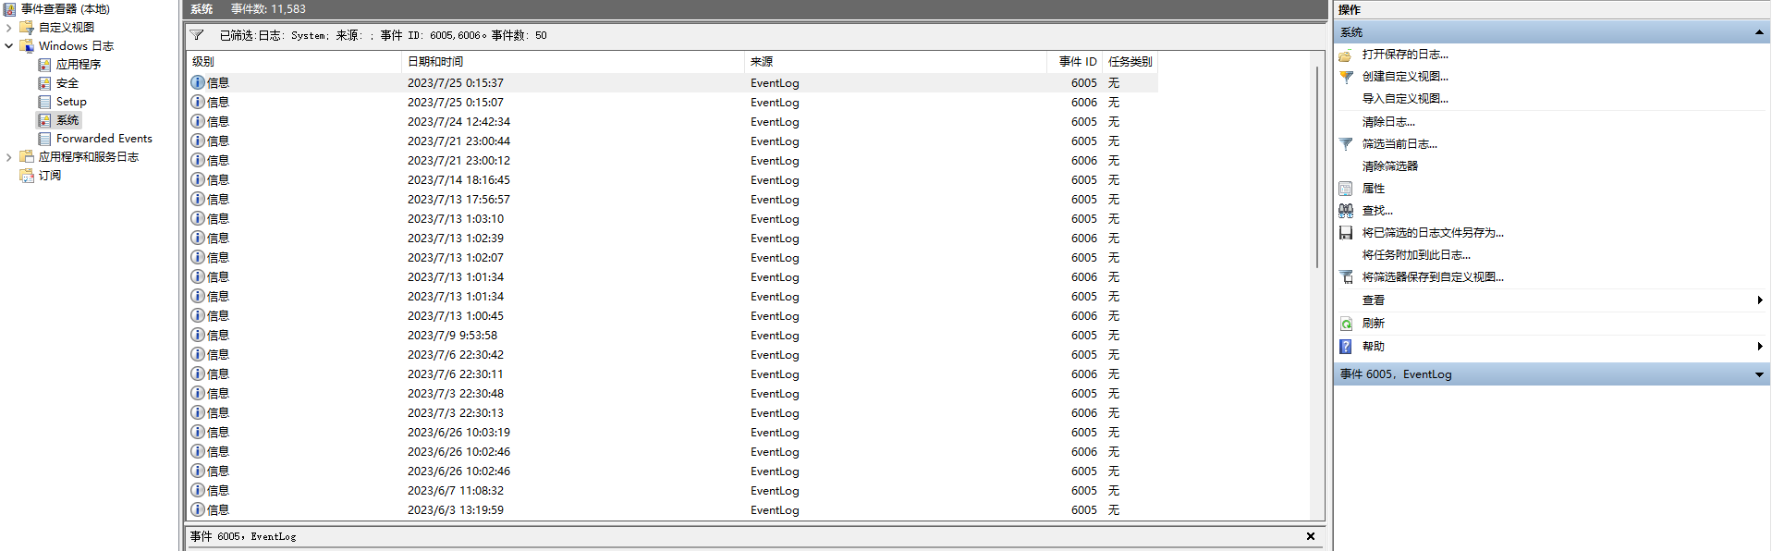
Task: Open the 查看 submenu arrow
Action: click(1760, 300)
